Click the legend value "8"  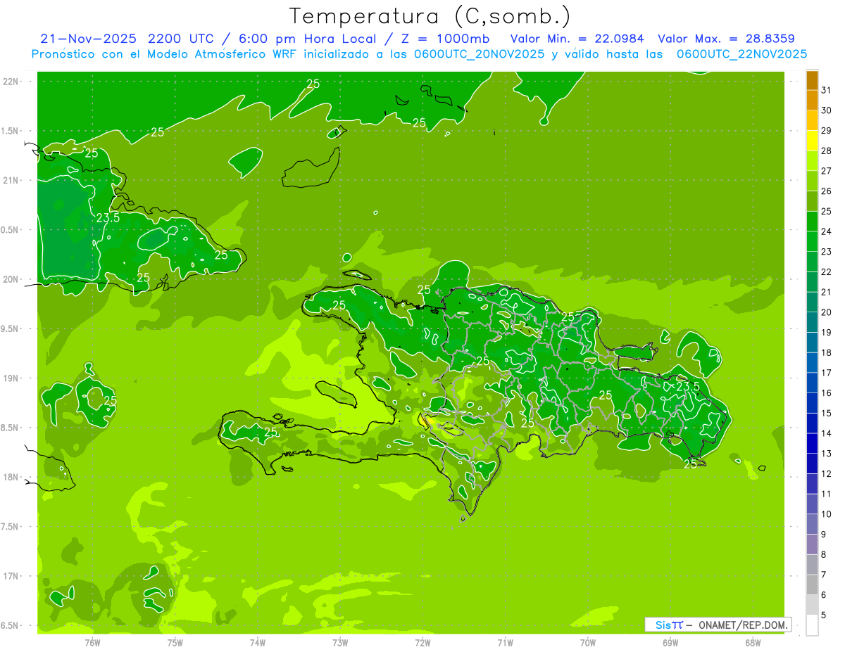click(x=823, y=554)
